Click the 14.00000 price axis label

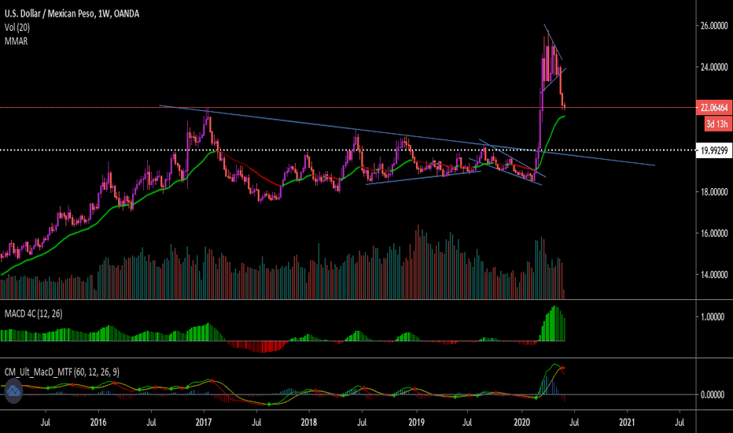click(714, 275)
